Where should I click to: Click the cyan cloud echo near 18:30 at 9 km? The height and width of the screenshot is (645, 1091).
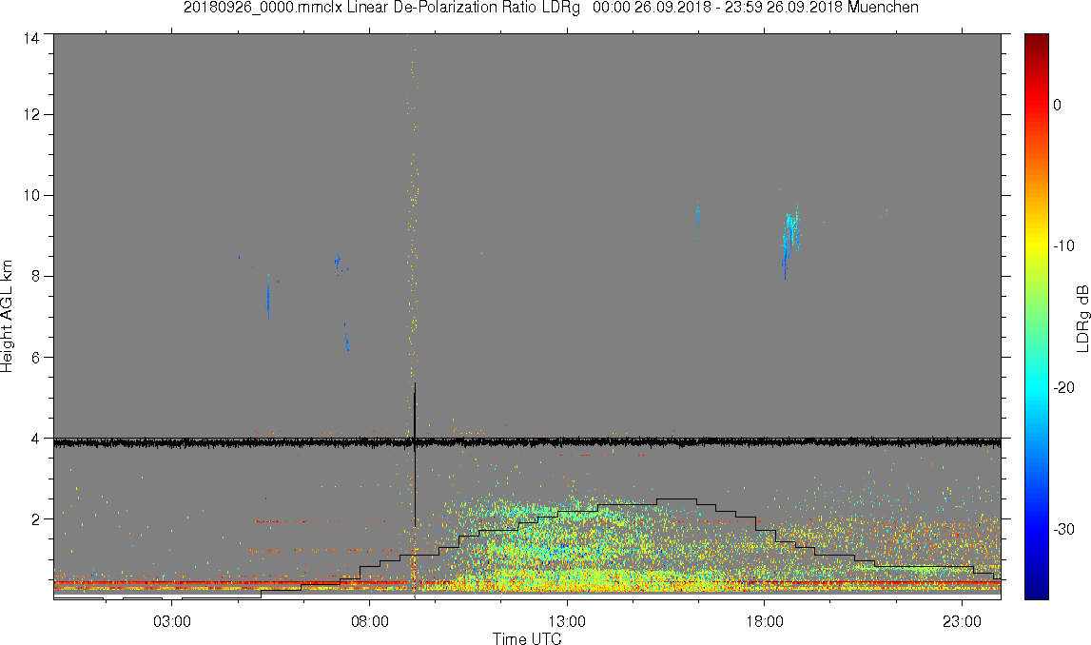[x=790, y=240]
